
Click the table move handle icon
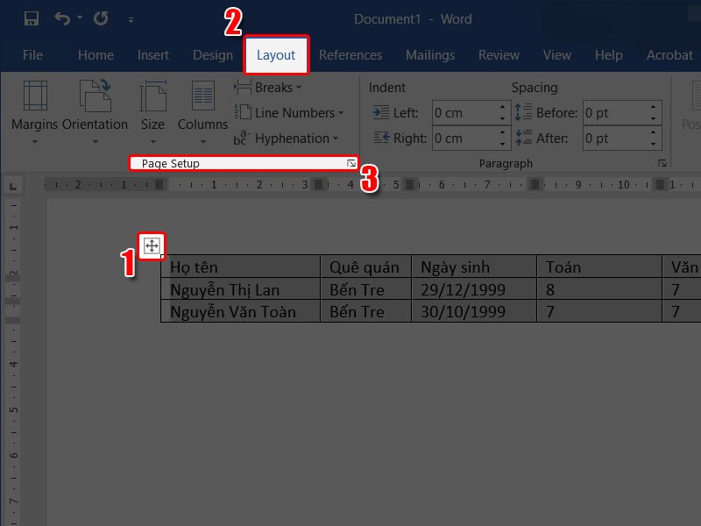pyautogui.click(x=152, y=246)
